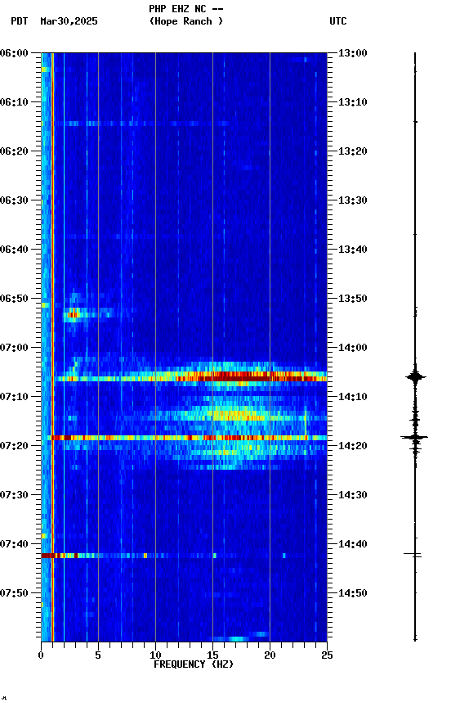Click the 14:10 UTC time label
This screenshot has width=451, height=707.
point(353,397)
